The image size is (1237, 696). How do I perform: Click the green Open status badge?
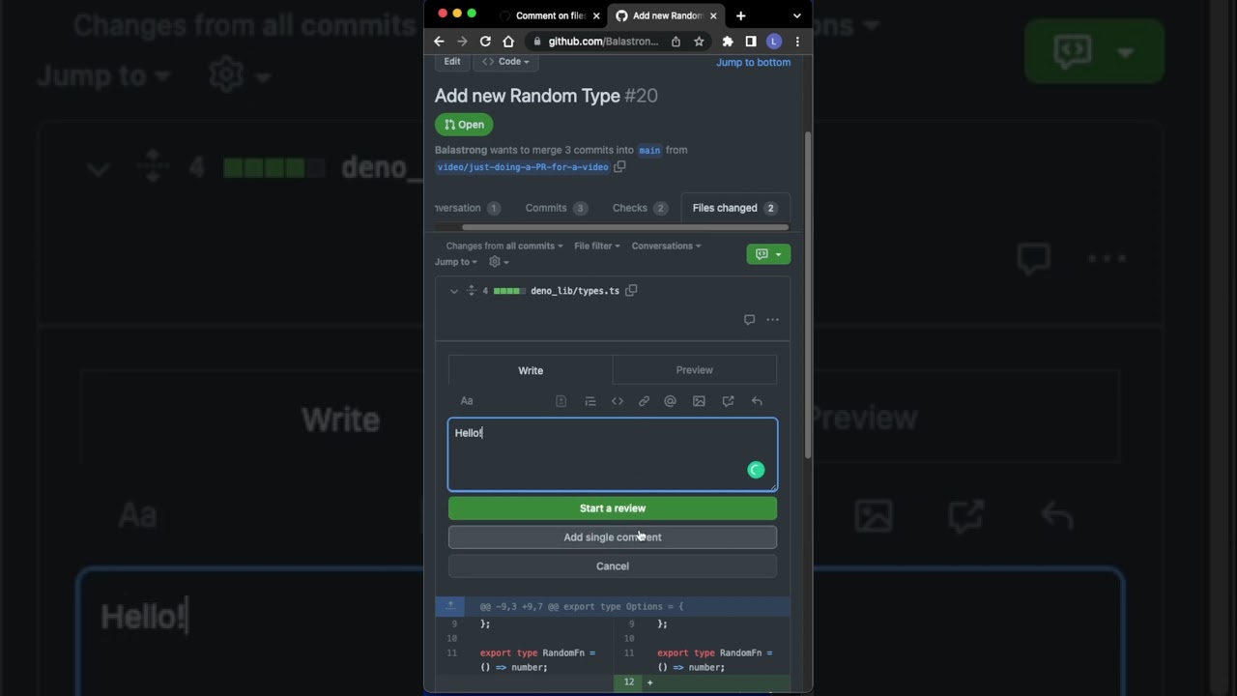(464, 125)
